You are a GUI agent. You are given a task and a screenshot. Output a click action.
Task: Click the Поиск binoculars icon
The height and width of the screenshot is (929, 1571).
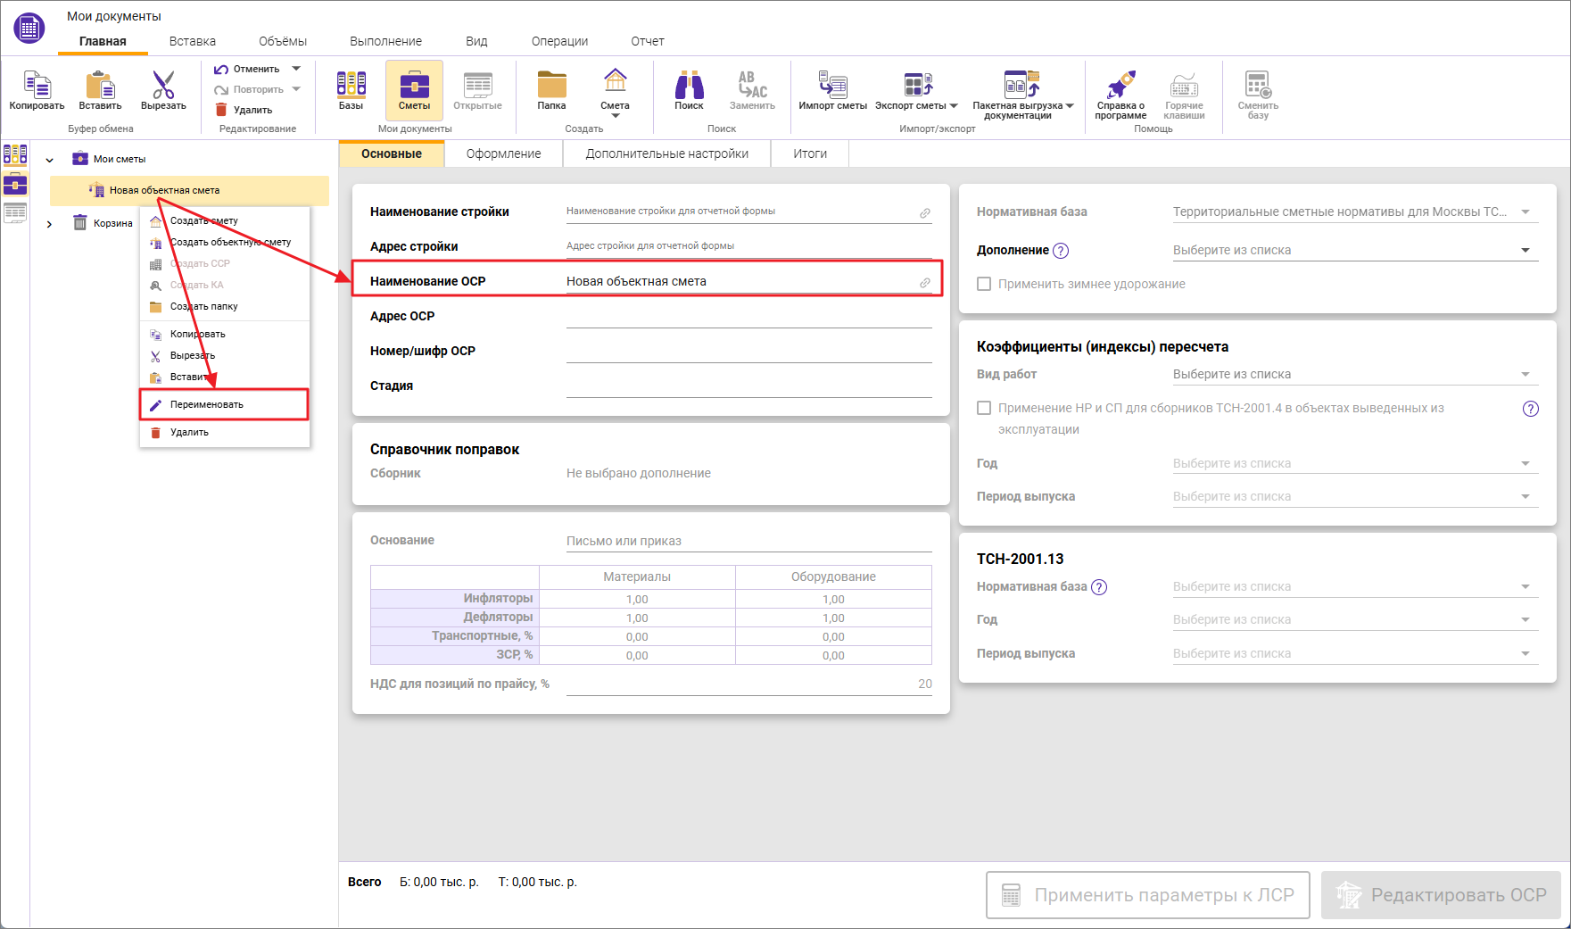(689, 87)
